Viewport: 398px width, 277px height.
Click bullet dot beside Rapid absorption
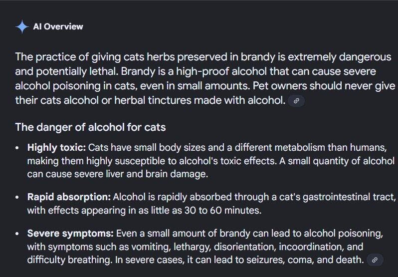tap(17, 197)
